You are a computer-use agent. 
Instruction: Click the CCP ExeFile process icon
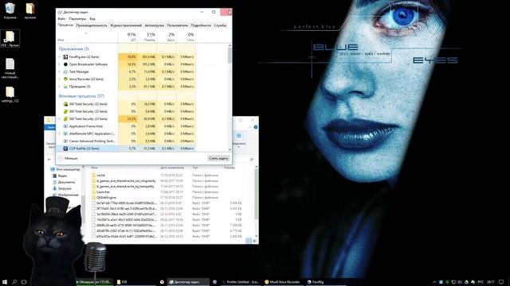point(65,149)
